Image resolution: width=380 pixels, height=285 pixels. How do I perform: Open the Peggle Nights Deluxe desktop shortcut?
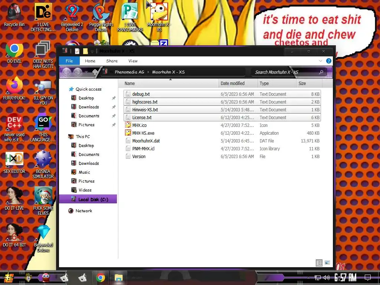[x=101, y=17]
